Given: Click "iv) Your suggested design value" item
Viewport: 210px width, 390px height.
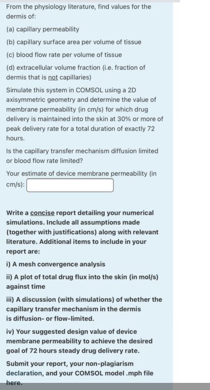Looking at the screenshot, I should [79, 341].
